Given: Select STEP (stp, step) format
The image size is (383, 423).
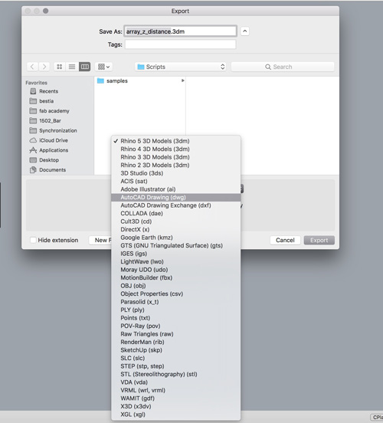Looking at the screenshot, I should [x=176, y=366].
